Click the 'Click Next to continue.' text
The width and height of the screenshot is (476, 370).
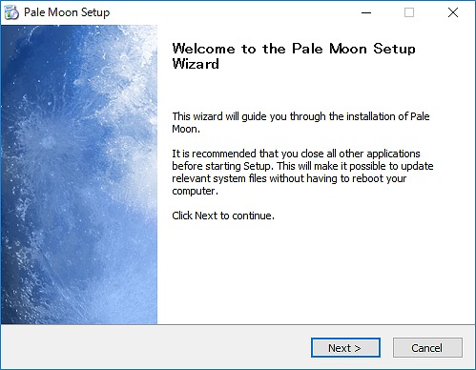pos(223,216)
